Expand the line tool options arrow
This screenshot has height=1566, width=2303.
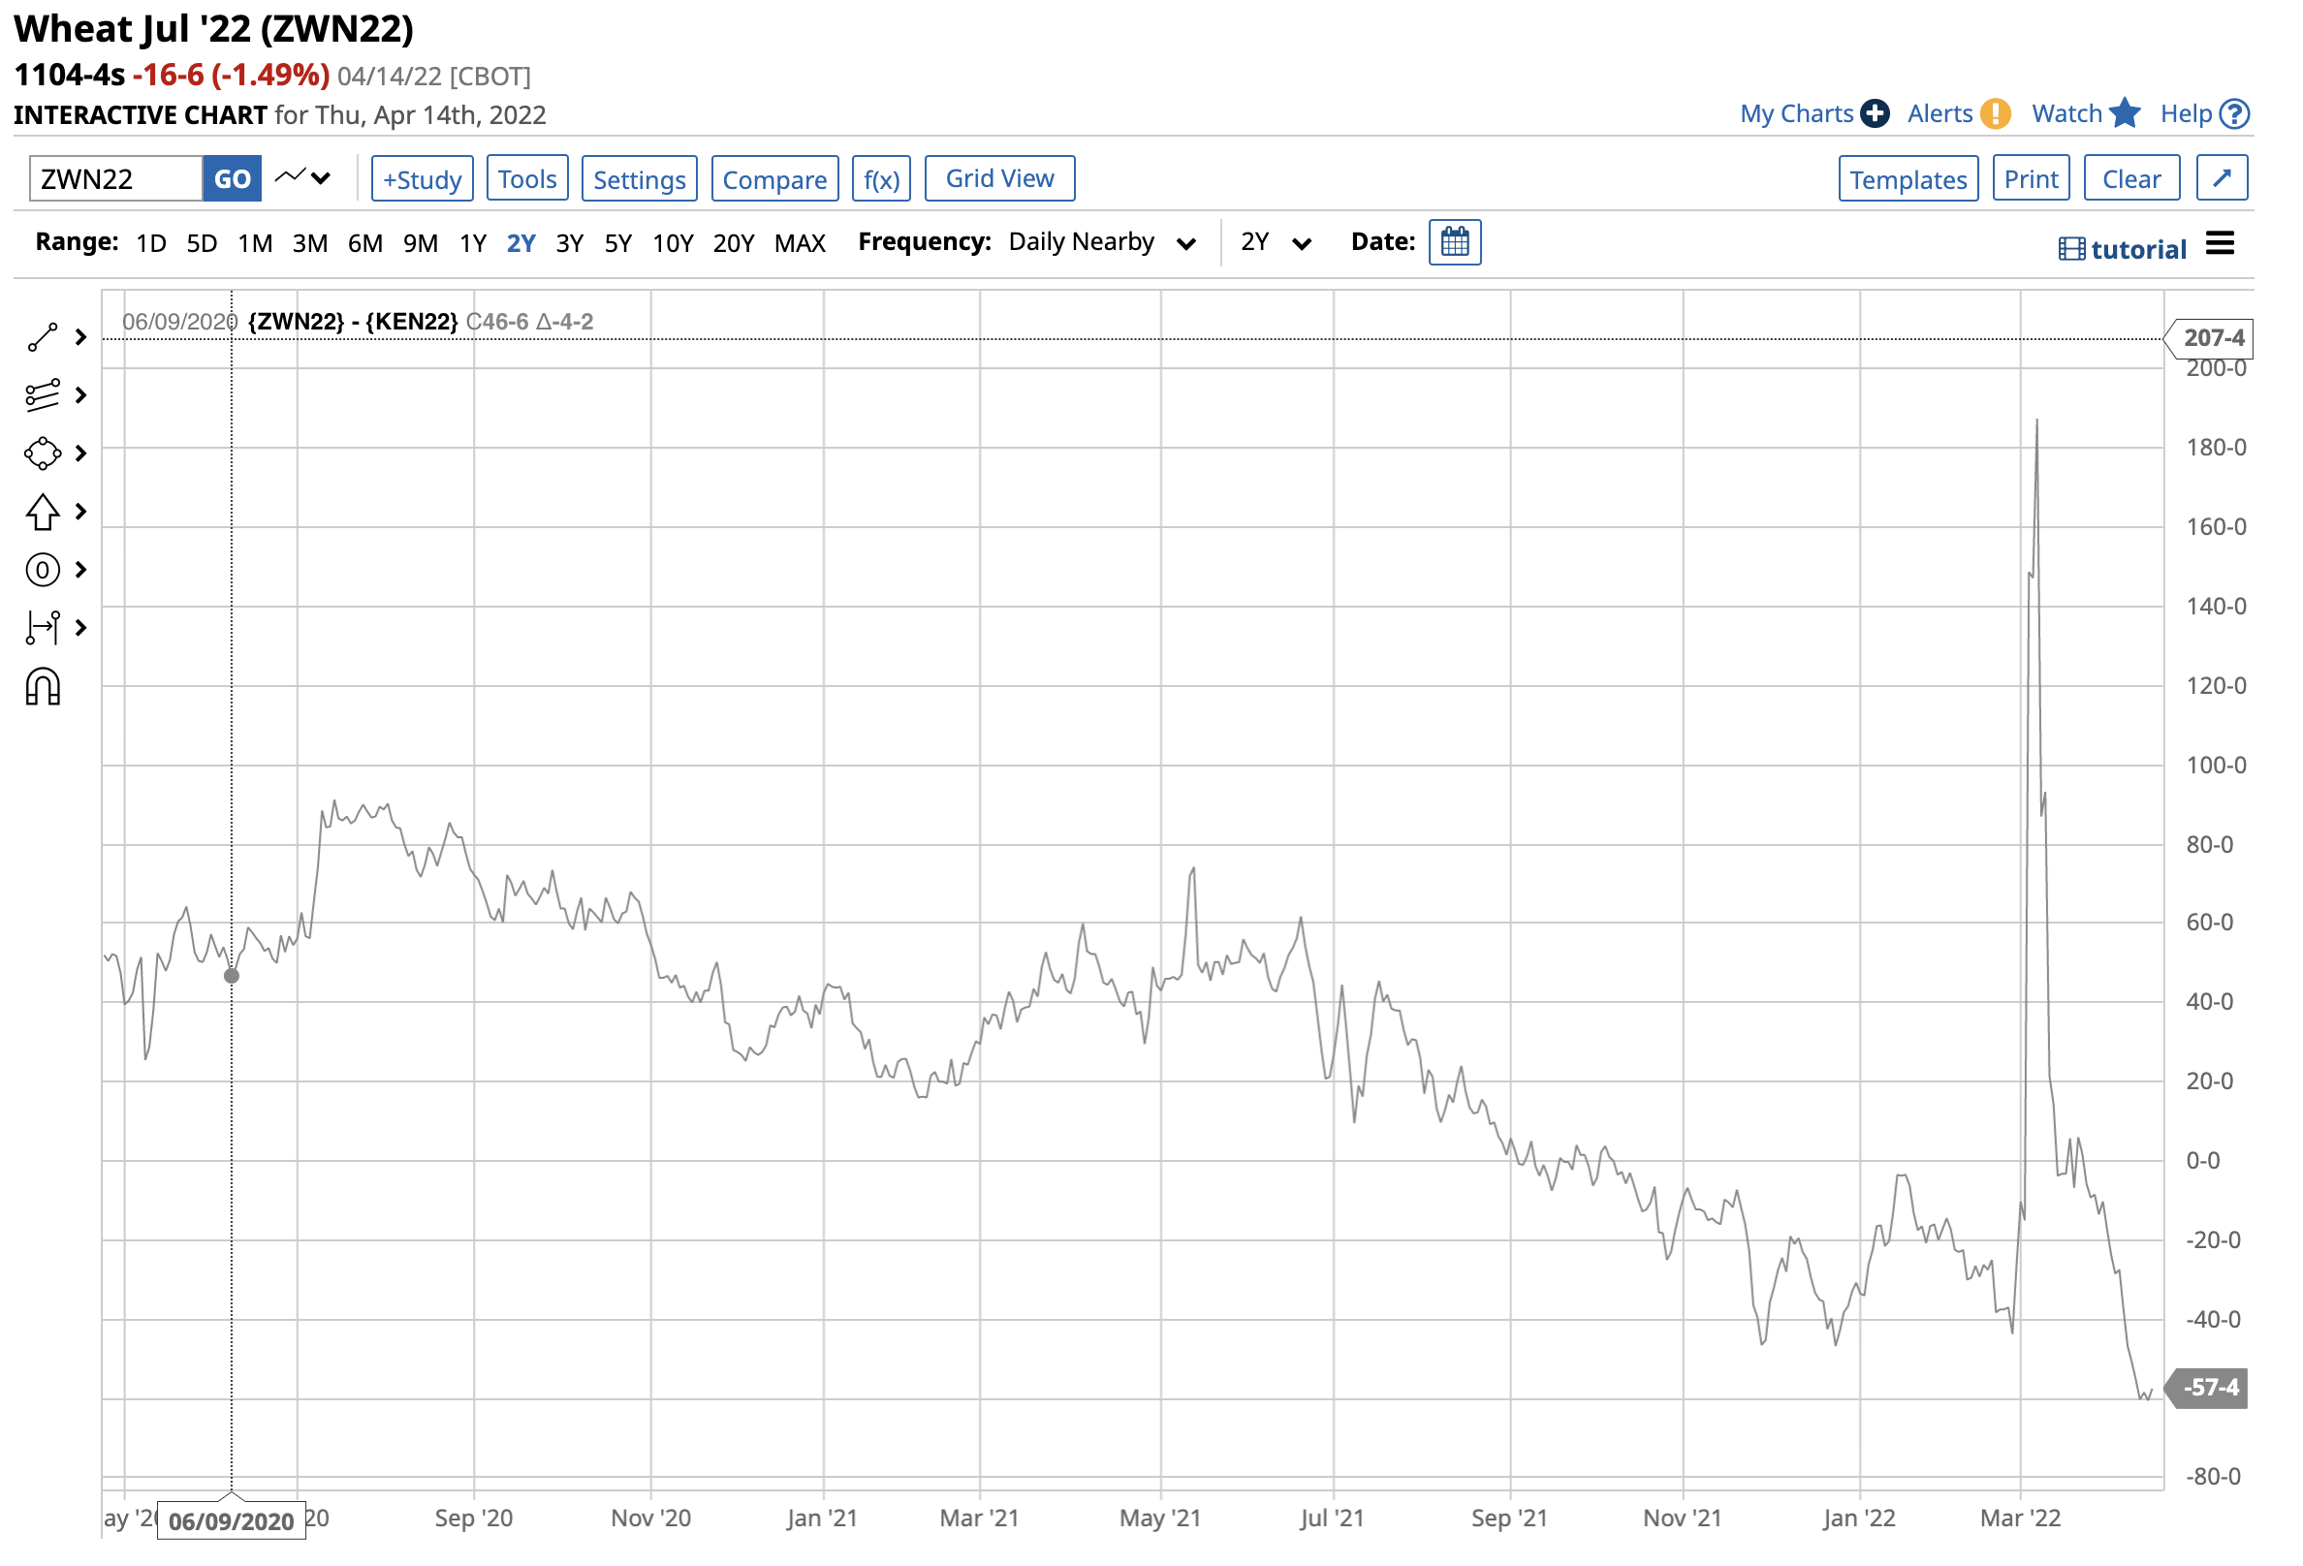point(81,338)
